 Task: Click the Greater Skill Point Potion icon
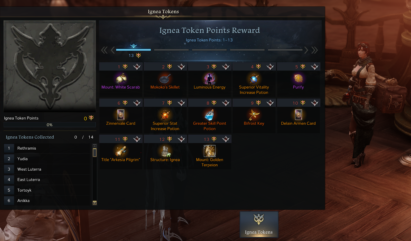[x=210, y=114]
